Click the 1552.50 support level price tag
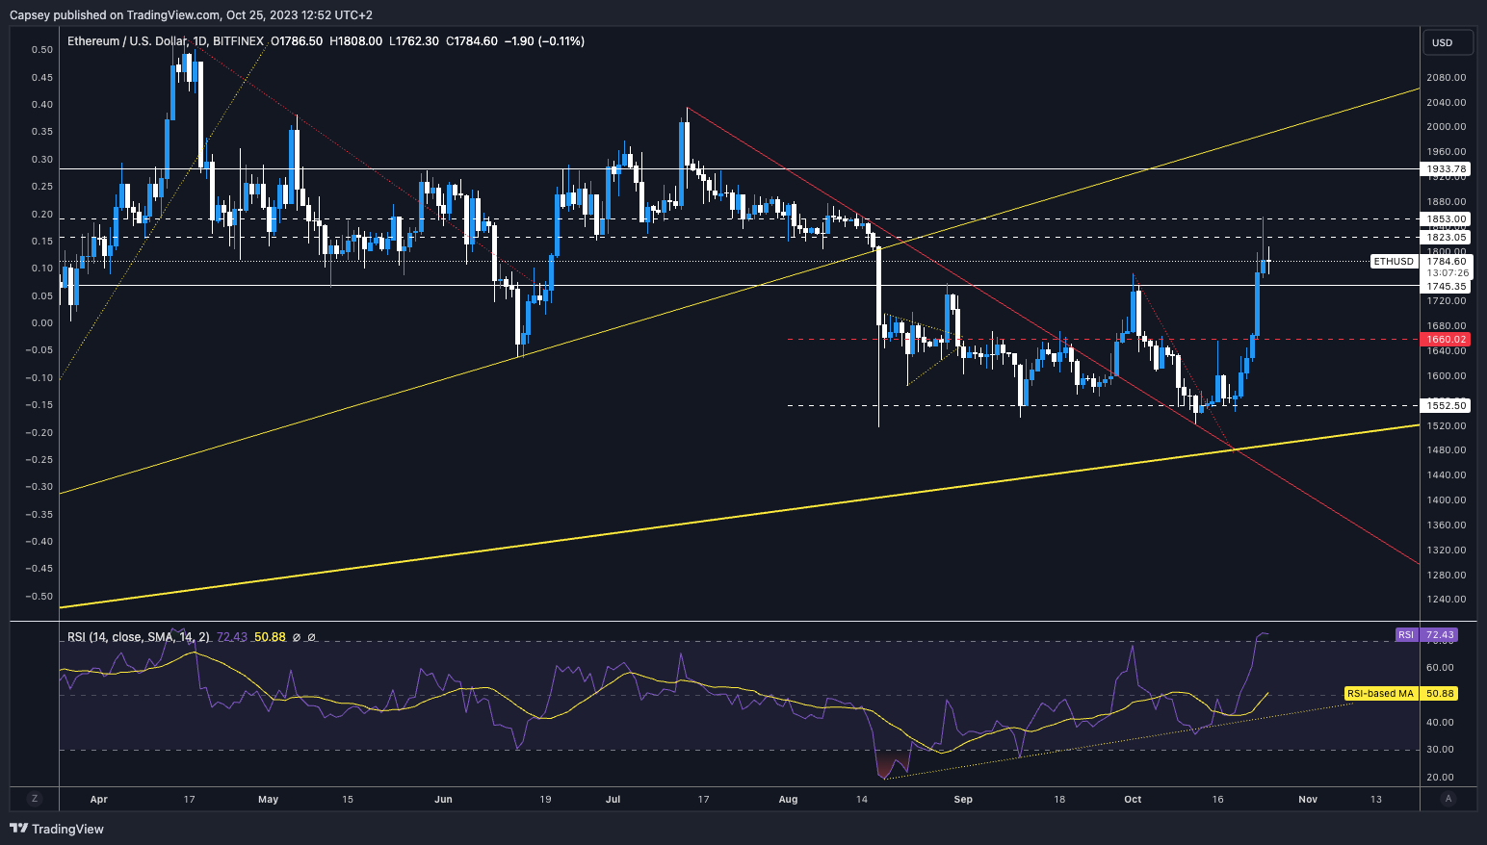 pos(1446,406)
